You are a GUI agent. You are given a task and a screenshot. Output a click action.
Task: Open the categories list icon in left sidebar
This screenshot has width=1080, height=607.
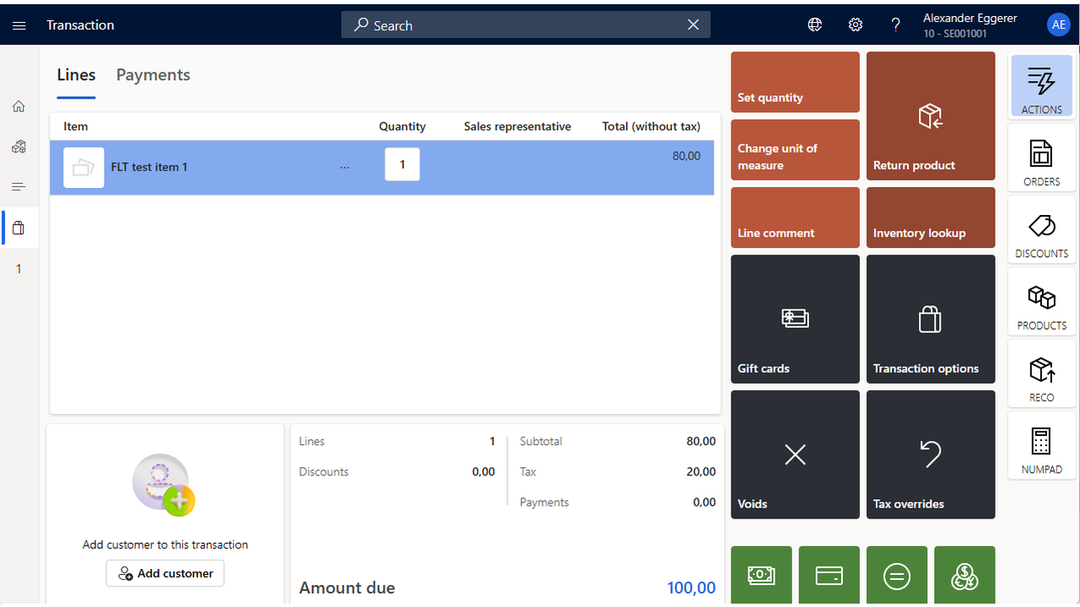pyautogui.click(x=19, y=186)
